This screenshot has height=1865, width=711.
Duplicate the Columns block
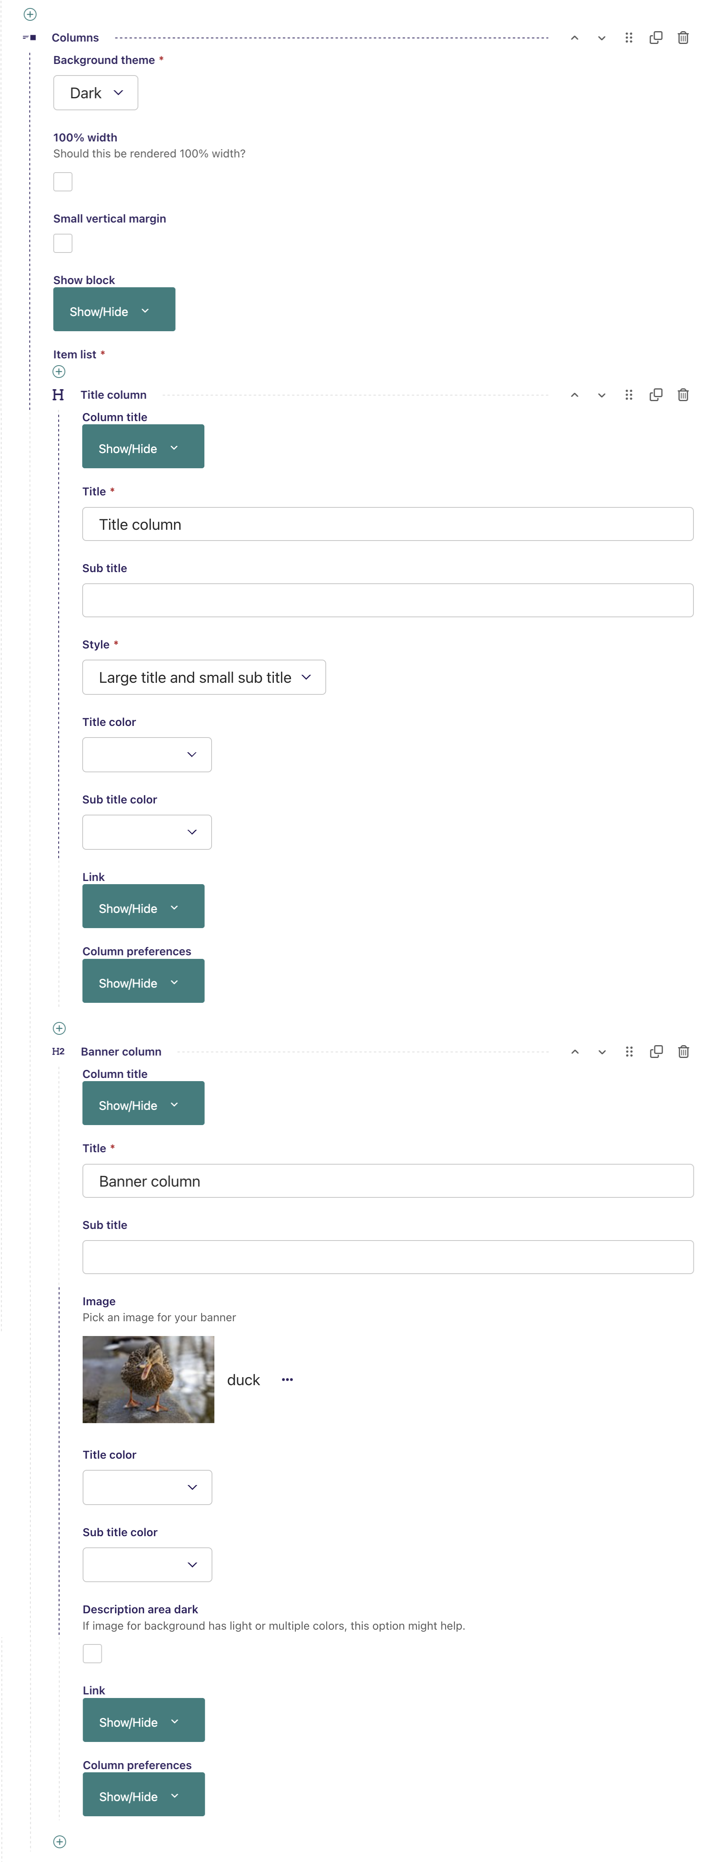[656, 38]
